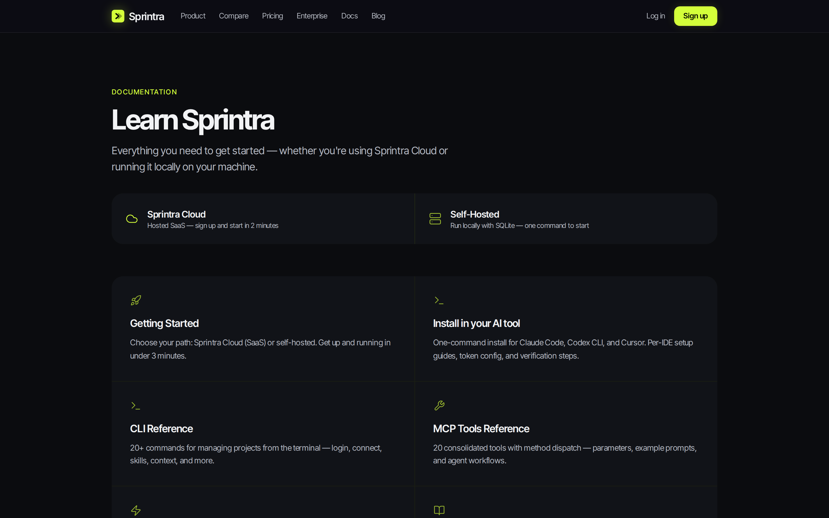Click the Sign up button
Image resolution: width=829 pixels, height=518 pixels.
tap(695, 16)
